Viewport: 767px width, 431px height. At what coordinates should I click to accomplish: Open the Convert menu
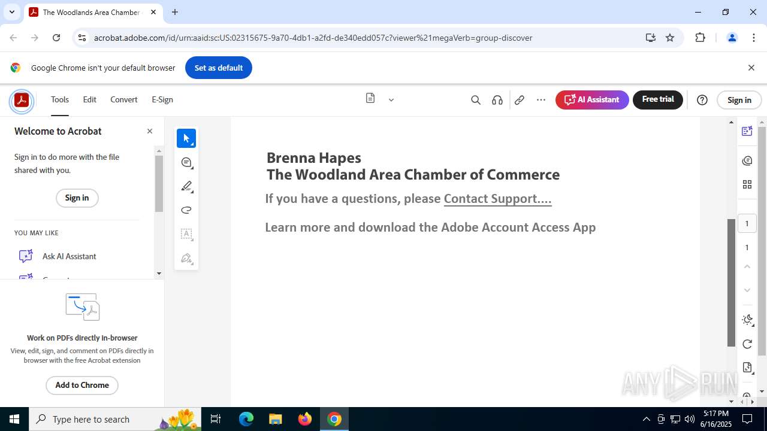click(x=124, y=100)
